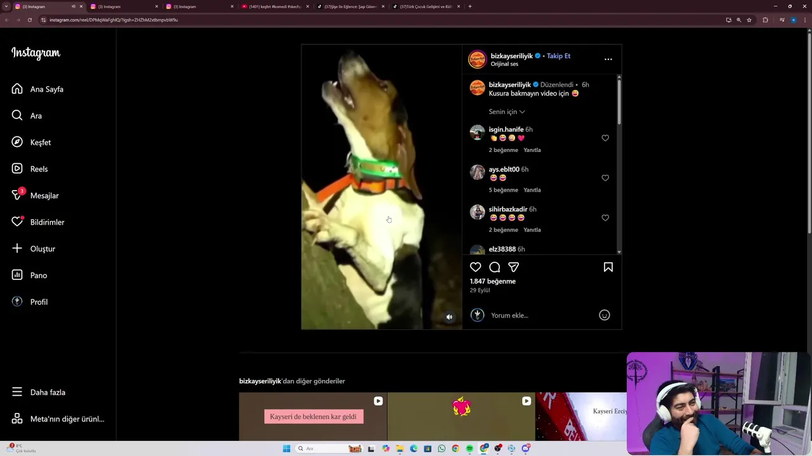This screenshot has height=456, width=812.
Task: Reply to sihirbazkadir's comment with Yanıtla
Action: click(x=532, y=230)
